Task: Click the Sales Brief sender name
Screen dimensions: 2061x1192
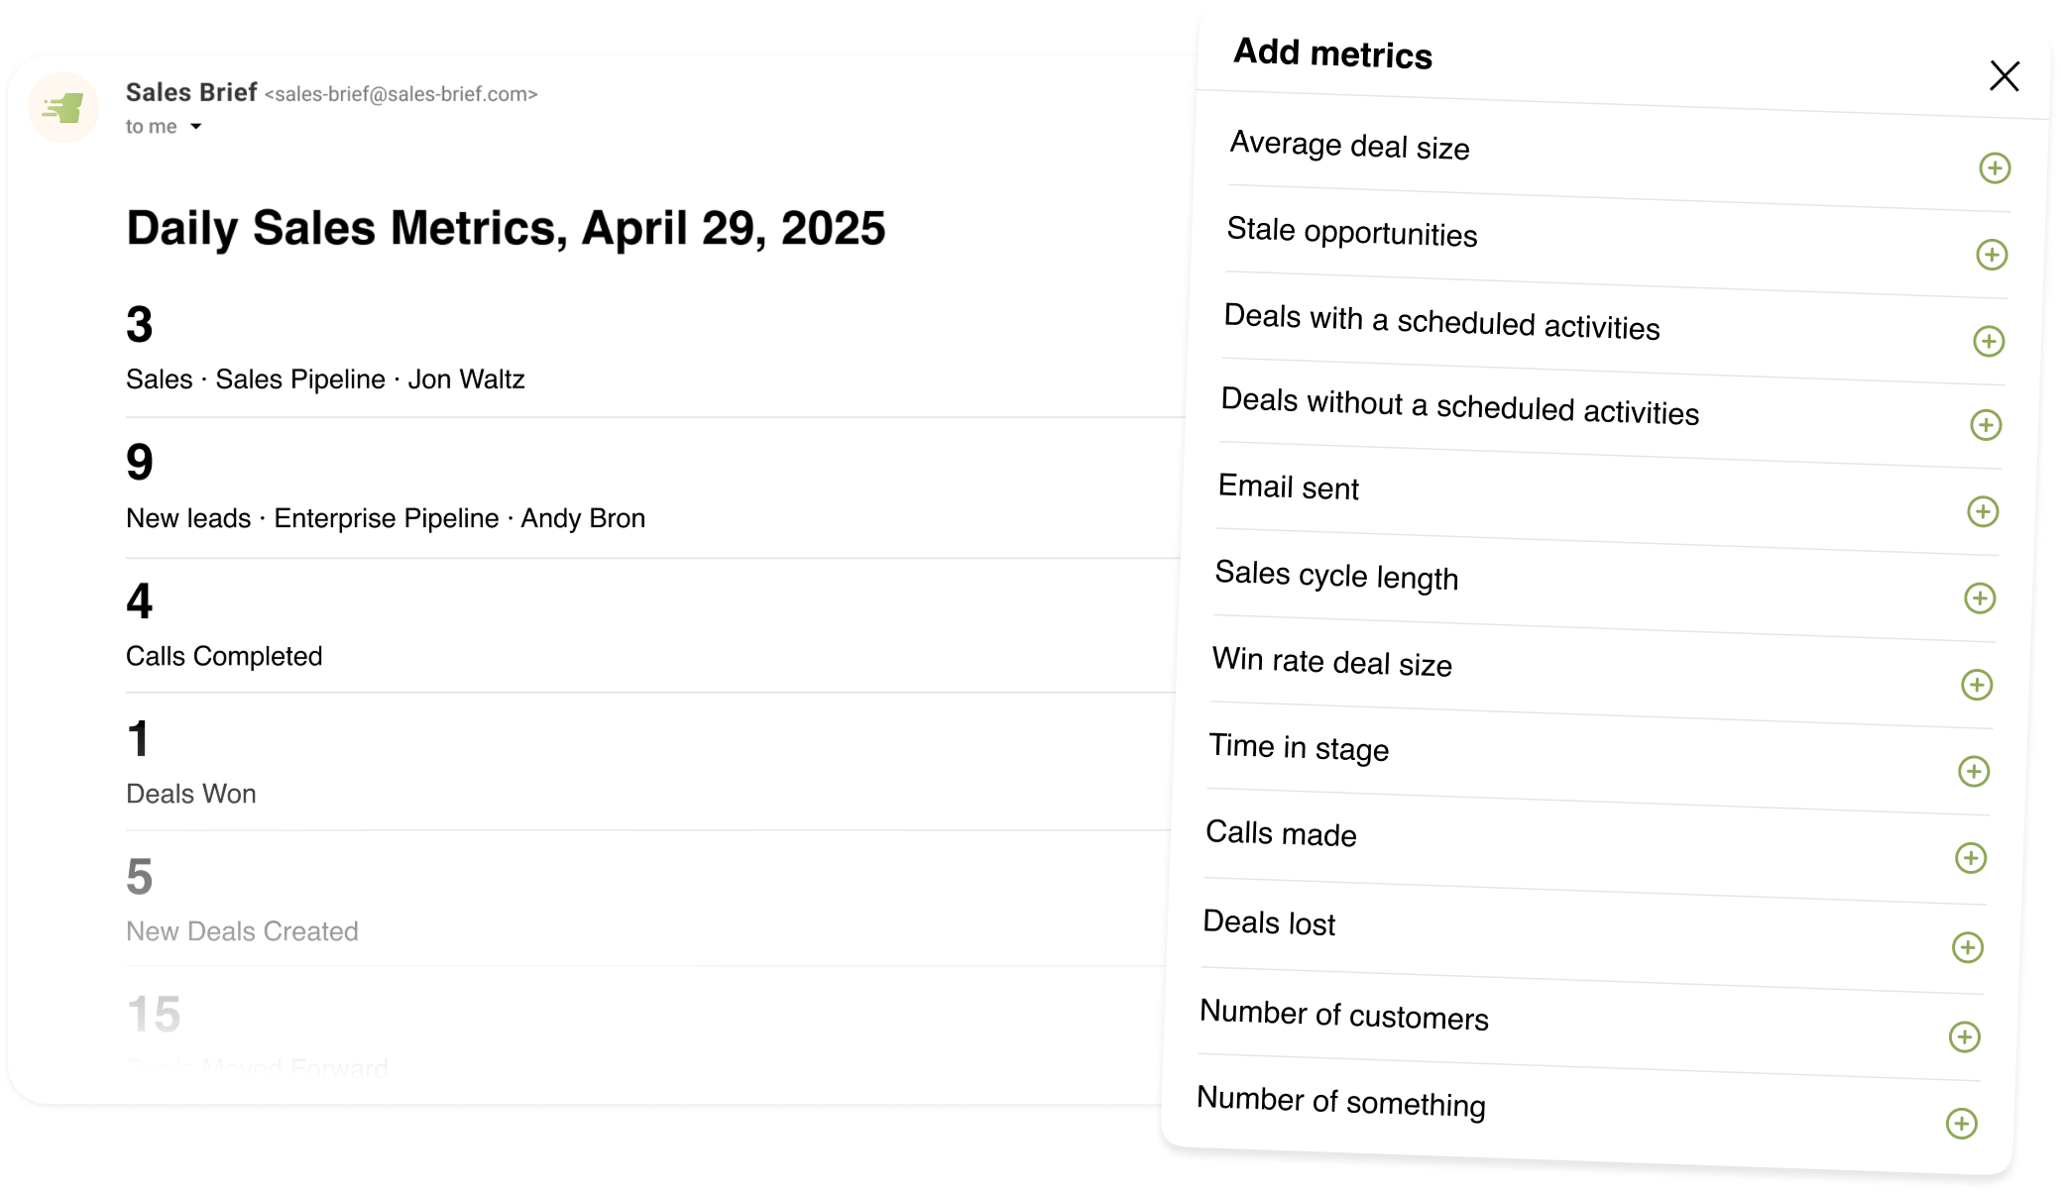Action: click(191, 92)
